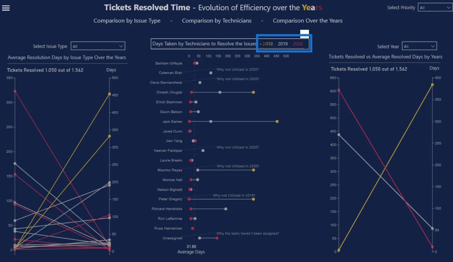Select the red 2020 legend label
This screenshot has height=262, width=453.
click(298, 44)
